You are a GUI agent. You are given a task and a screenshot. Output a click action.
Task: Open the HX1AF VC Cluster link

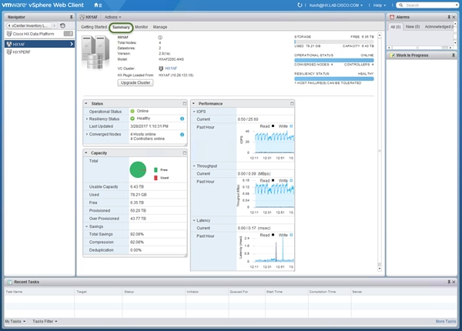point(171,69)
